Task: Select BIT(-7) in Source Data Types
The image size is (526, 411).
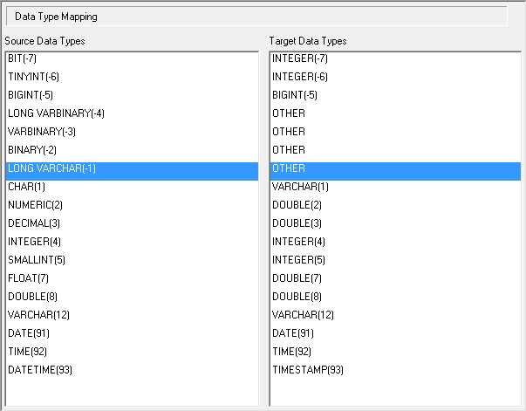Action: coord(22,58)
